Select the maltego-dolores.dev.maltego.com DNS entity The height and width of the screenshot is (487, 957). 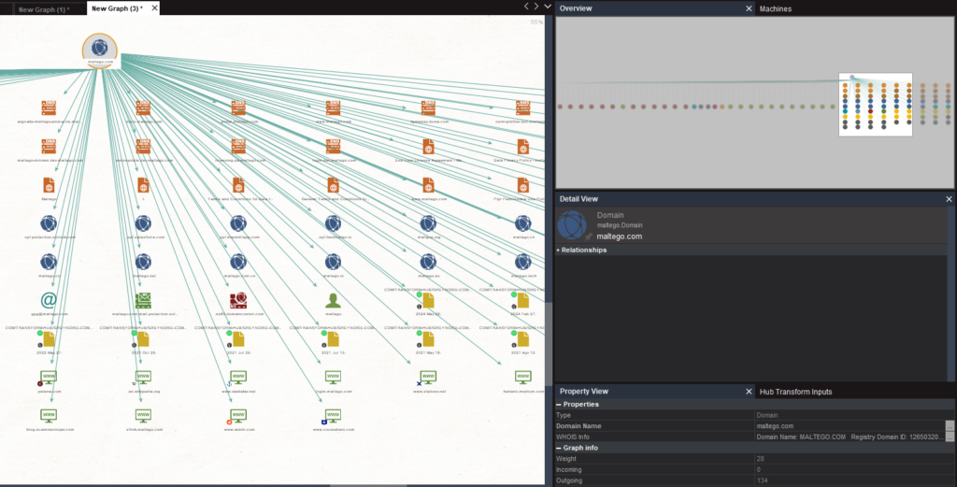click(49, 147)
